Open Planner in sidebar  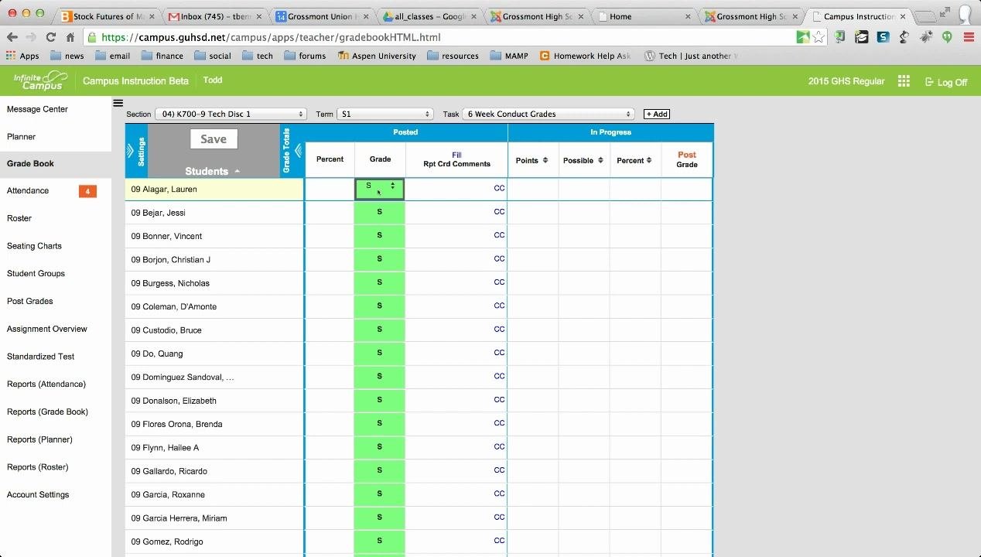[21, 136]
